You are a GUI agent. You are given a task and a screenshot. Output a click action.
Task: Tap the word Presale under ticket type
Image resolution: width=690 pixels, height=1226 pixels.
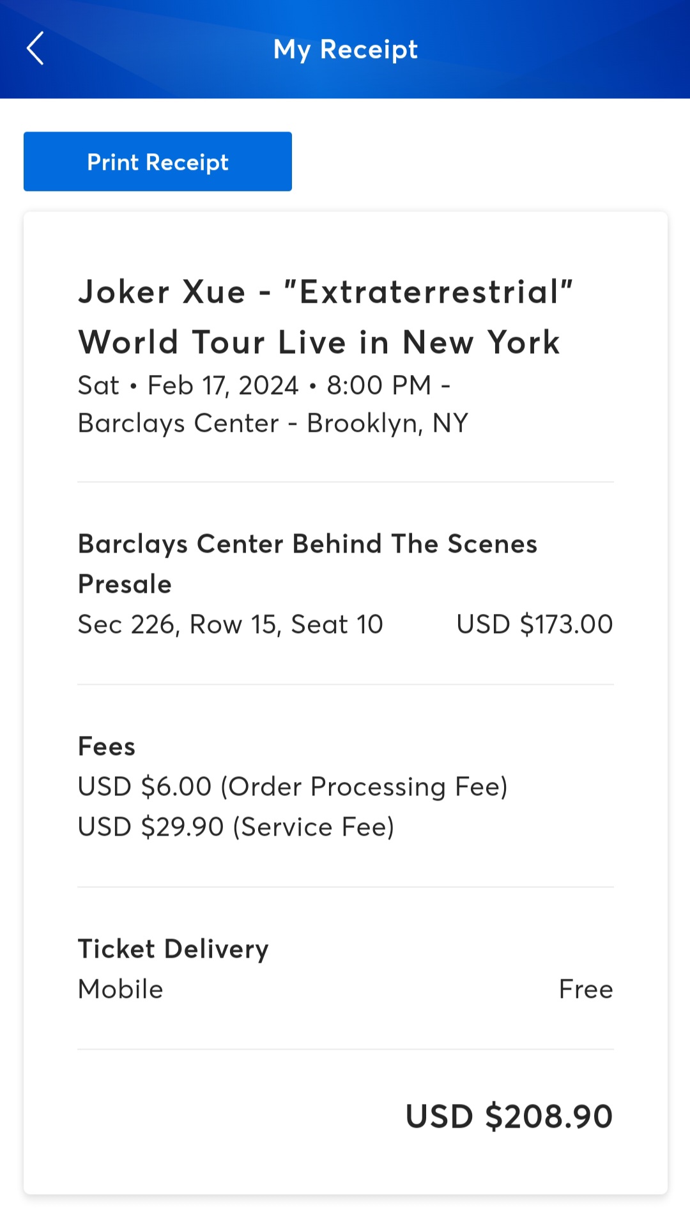tap(125, 584)
